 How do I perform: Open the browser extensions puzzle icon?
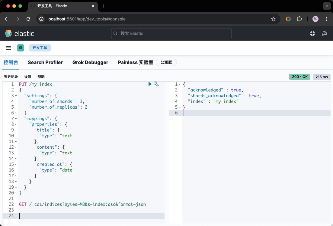coord(299,19)
